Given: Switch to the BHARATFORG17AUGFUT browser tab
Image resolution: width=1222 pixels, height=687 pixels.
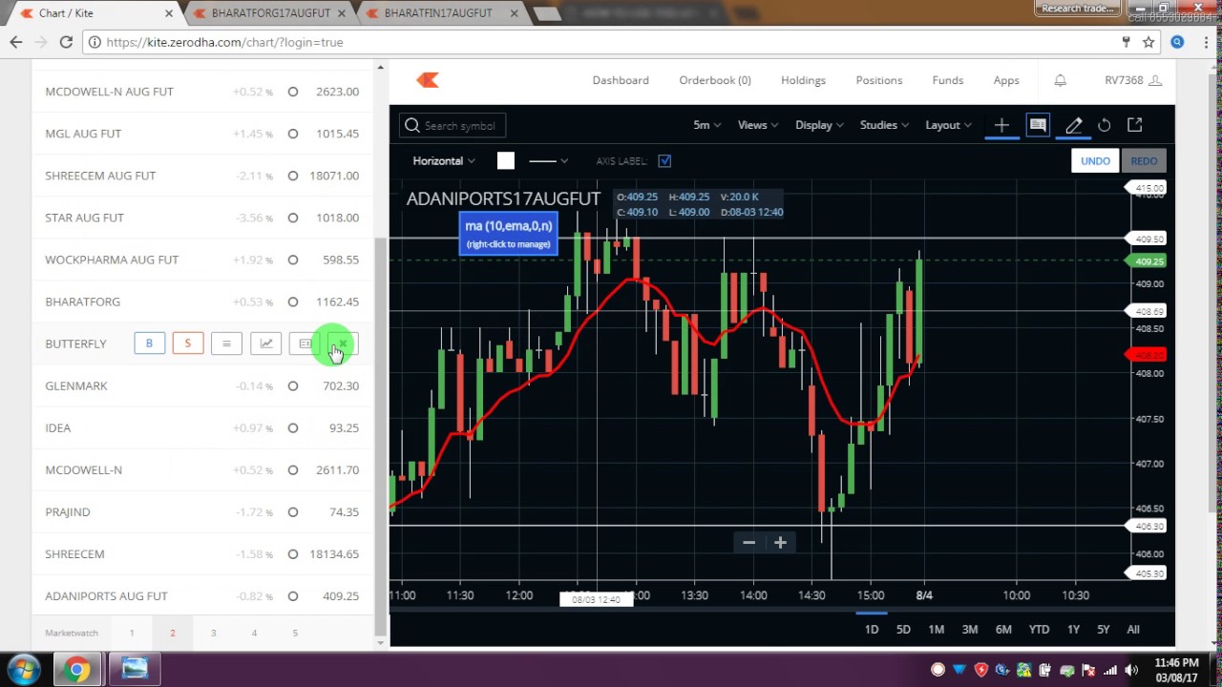Looking at the screenshot, I should pyautogui.click(x=269, y=12).
